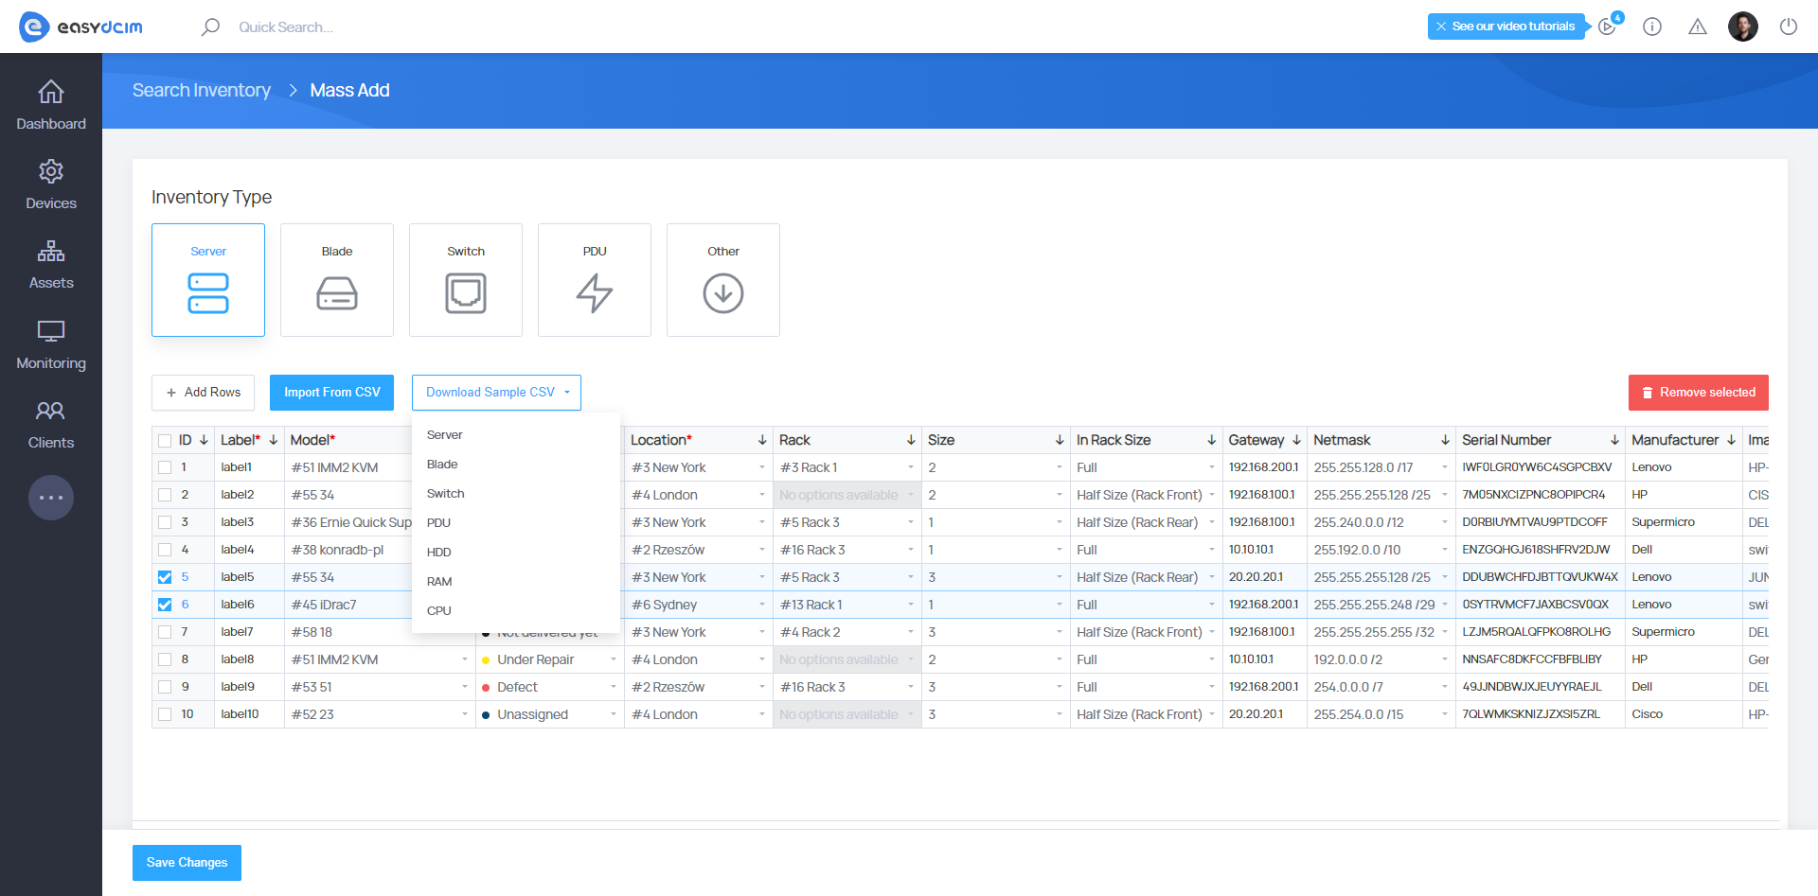Select the Blade inventory type
The width and height of the screenshot is (1818, 896).
[337, 280]
